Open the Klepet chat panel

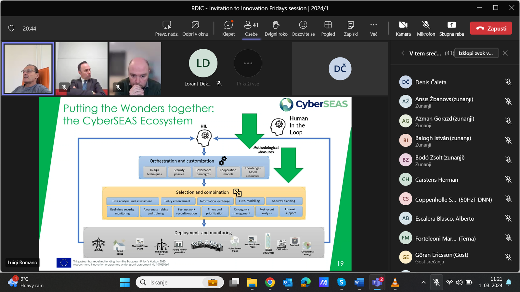click(x=228, y=28)
